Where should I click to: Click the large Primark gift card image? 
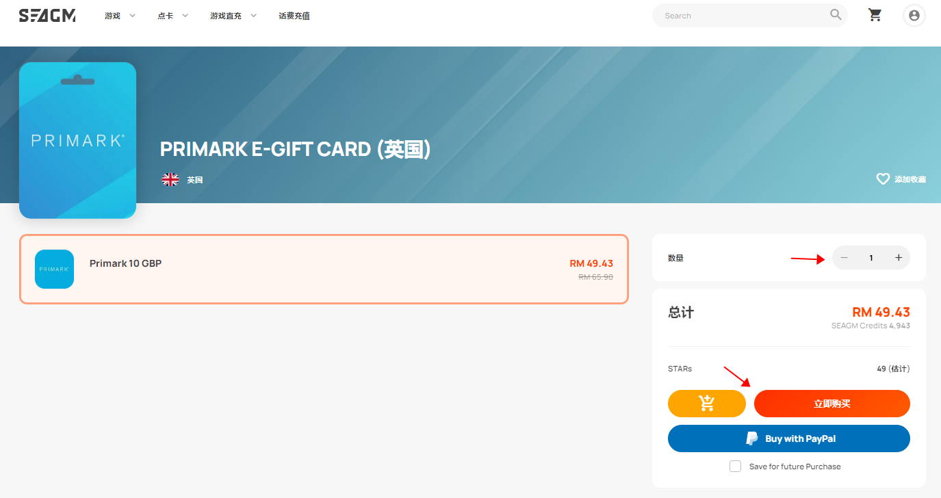pos(77,140)
